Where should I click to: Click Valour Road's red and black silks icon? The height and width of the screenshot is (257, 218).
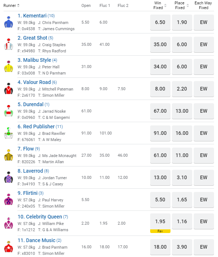tap(8, 89)
